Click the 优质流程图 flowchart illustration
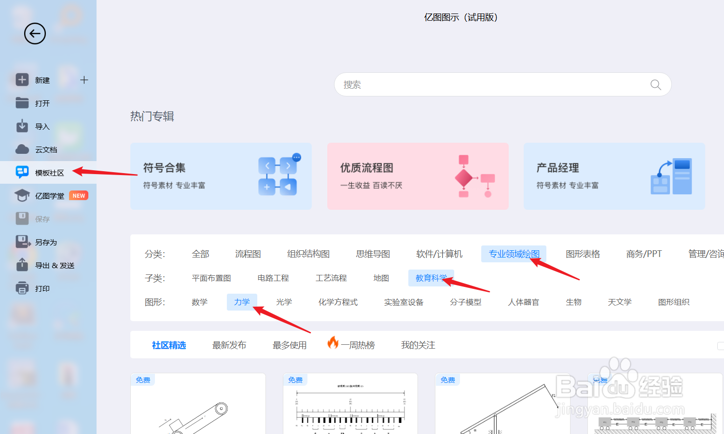This screenshot has width=724, height=434. pyautogui.click(x=474, y=176)
